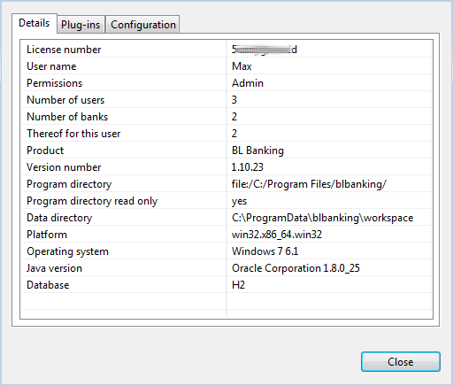This screenshot has width=453, height=386.
Task: Select the version value 1.10.23
Action: (247, 167)
